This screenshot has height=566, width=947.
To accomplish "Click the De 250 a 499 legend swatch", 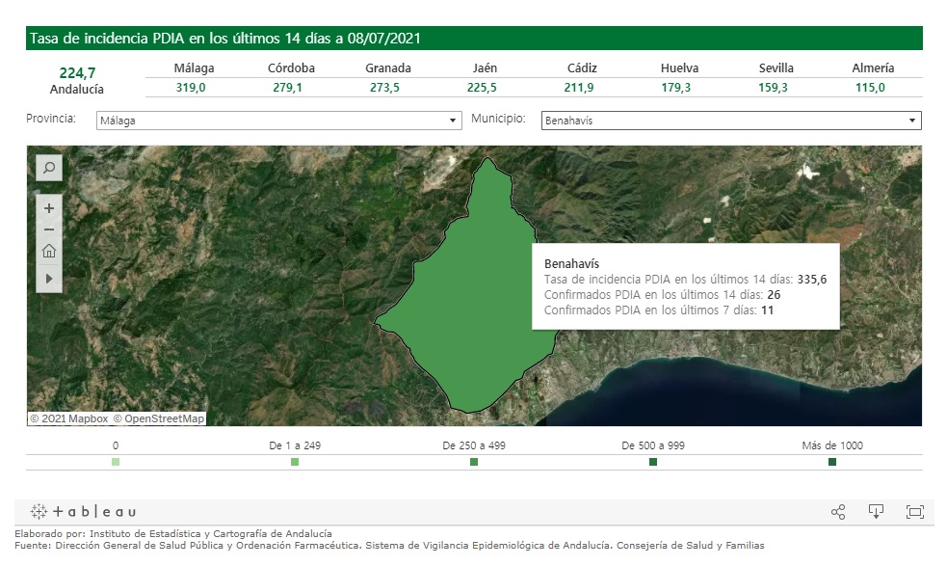I will tap(474, 462).
